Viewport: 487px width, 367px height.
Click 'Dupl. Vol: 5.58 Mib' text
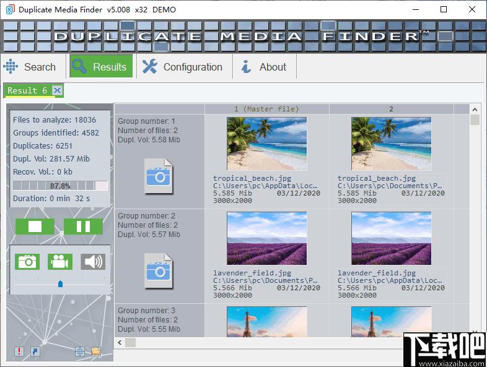(x=149, y=140)
